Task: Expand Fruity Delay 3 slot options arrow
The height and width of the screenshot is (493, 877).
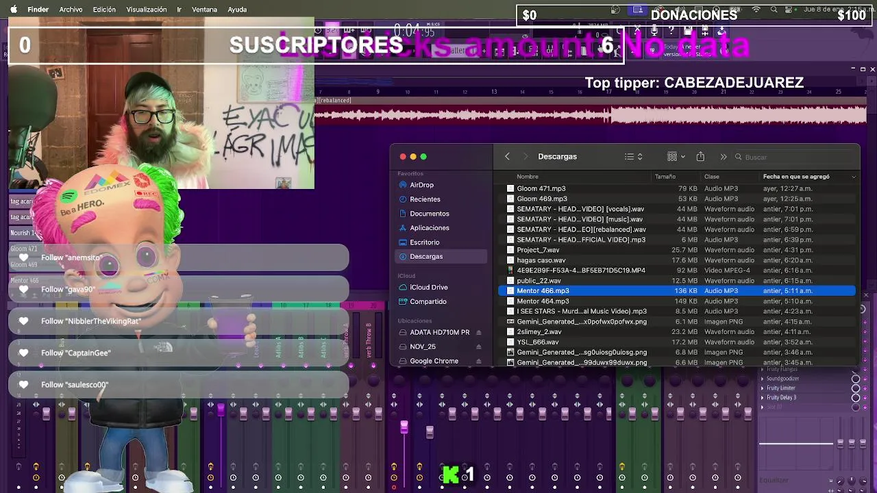Action: pyautogui.click(x=762, y=398)
